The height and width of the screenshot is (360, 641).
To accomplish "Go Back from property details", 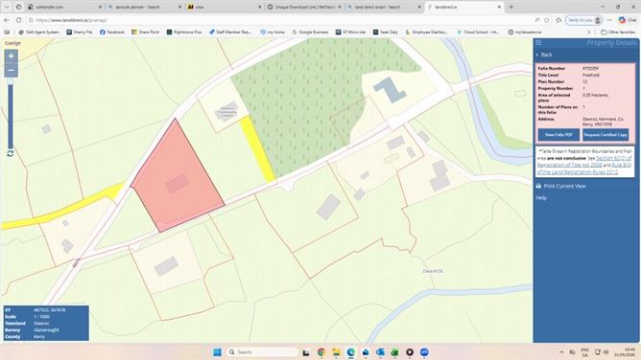I will click(546, 55).
